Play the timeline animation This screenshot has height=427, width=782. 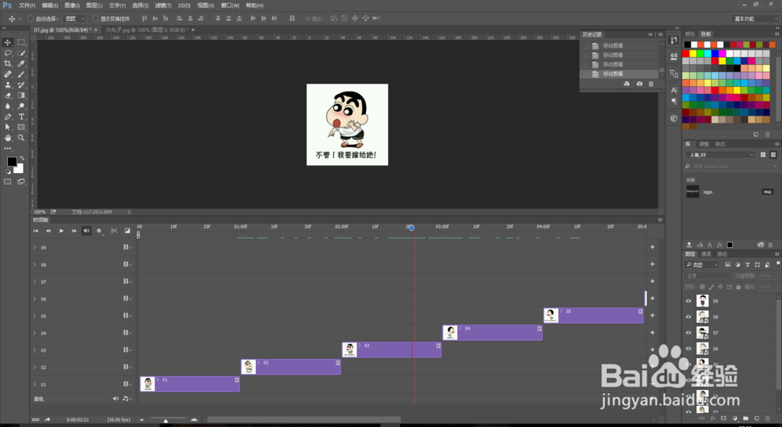(61, 231)
